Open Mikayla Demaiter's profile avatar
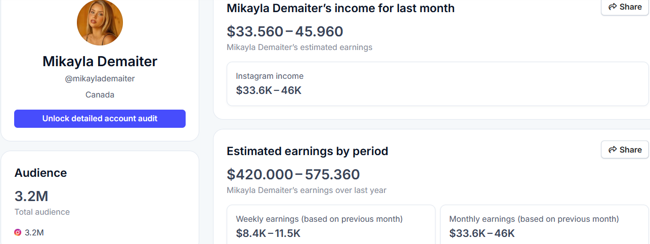650x244 pixels. (100, 23)
